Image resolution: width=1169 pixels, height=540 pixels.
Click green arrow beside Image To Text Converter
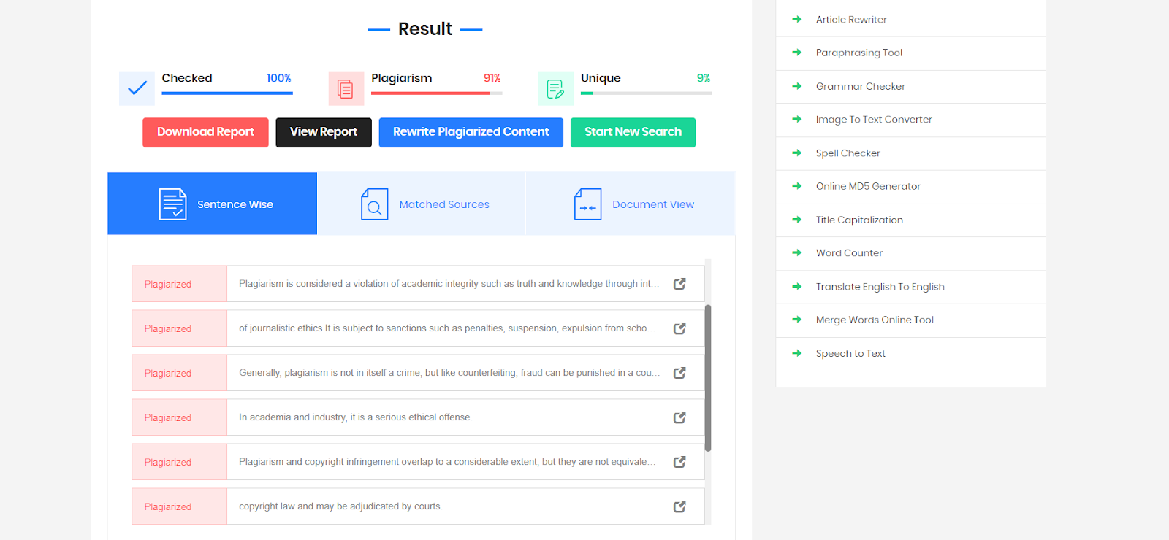pos(797,120)
